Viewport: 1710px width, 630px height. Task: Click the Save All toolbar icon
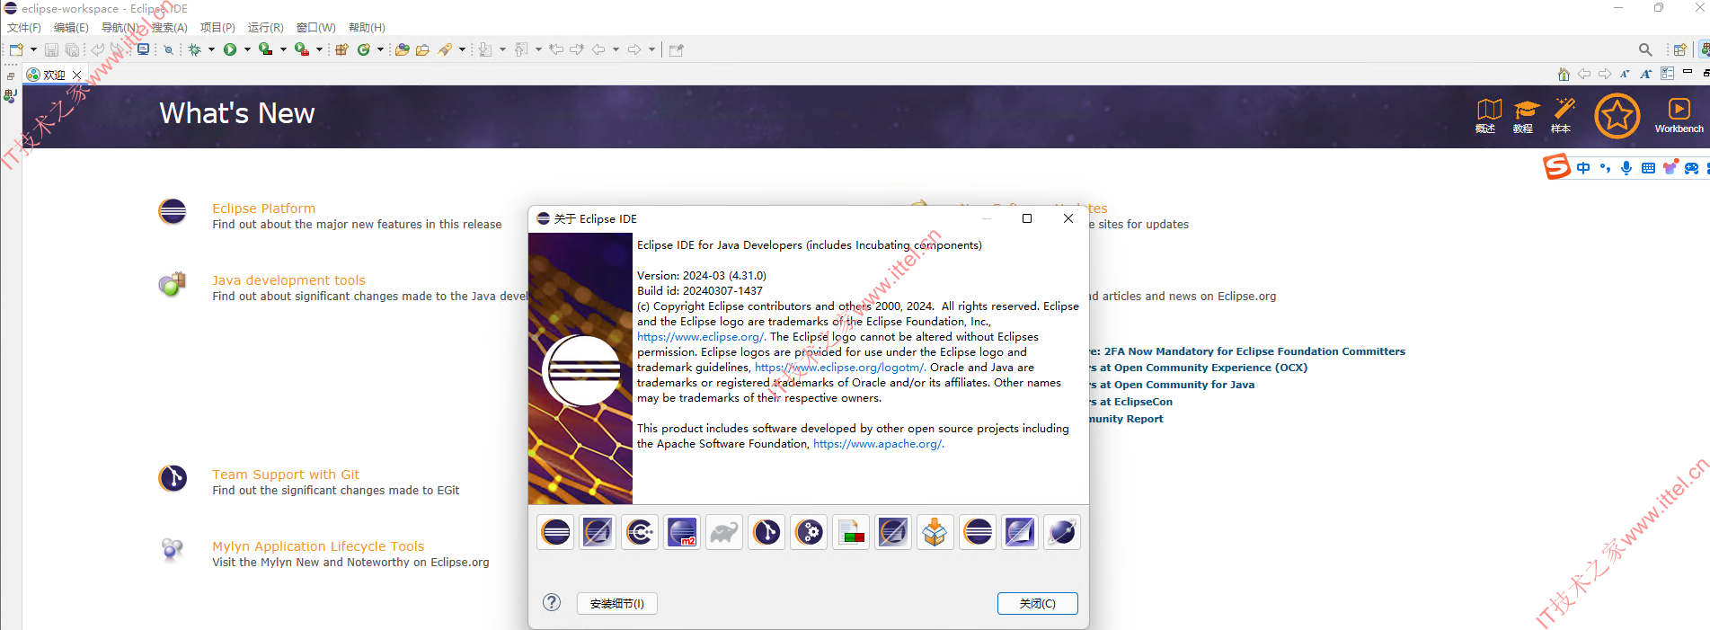pyautogui.click(x=72, y=49)
